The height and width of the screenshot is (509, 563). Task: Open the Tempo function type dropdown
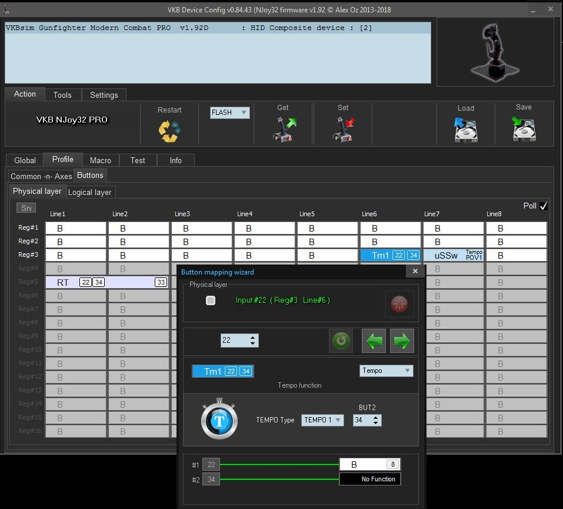(x=386, y=371)
